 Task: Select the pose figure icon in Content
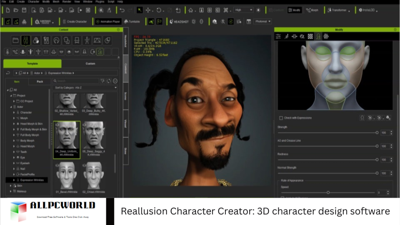point(87,40)
